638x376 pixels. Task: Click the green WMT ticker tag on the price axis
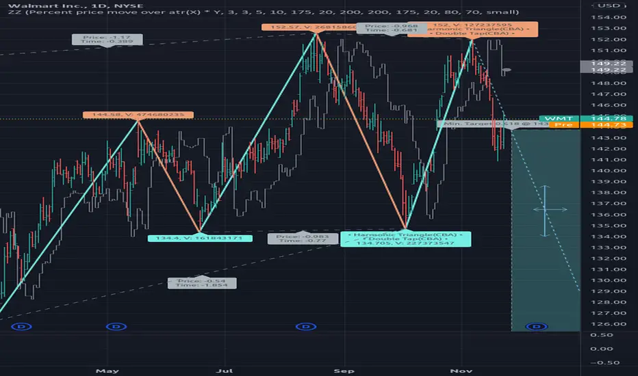(559, 118)
